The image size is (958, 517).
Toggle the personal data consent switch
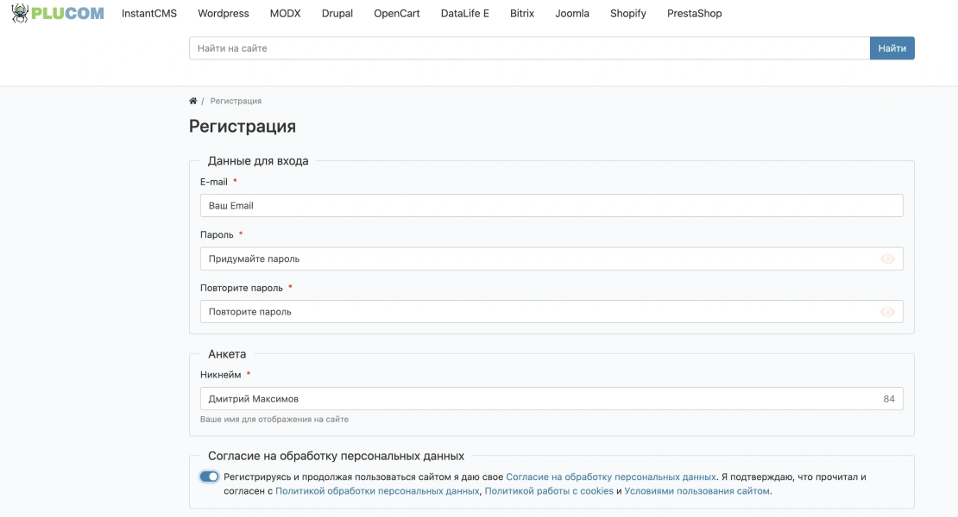pos(209,477)
